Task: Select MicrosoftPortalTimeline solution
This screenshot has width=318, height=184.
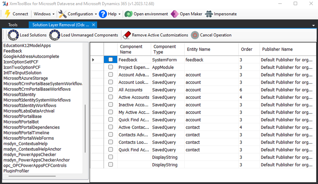Action: click(x=26, y=133)
